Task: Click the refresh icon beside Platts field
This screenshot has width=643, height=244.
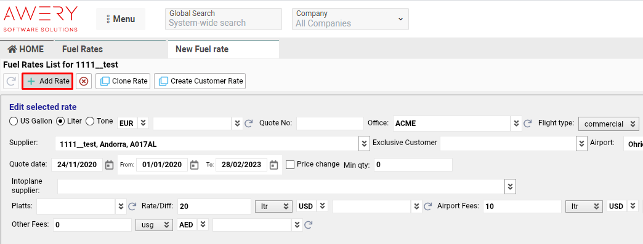Action: point(132,207)
